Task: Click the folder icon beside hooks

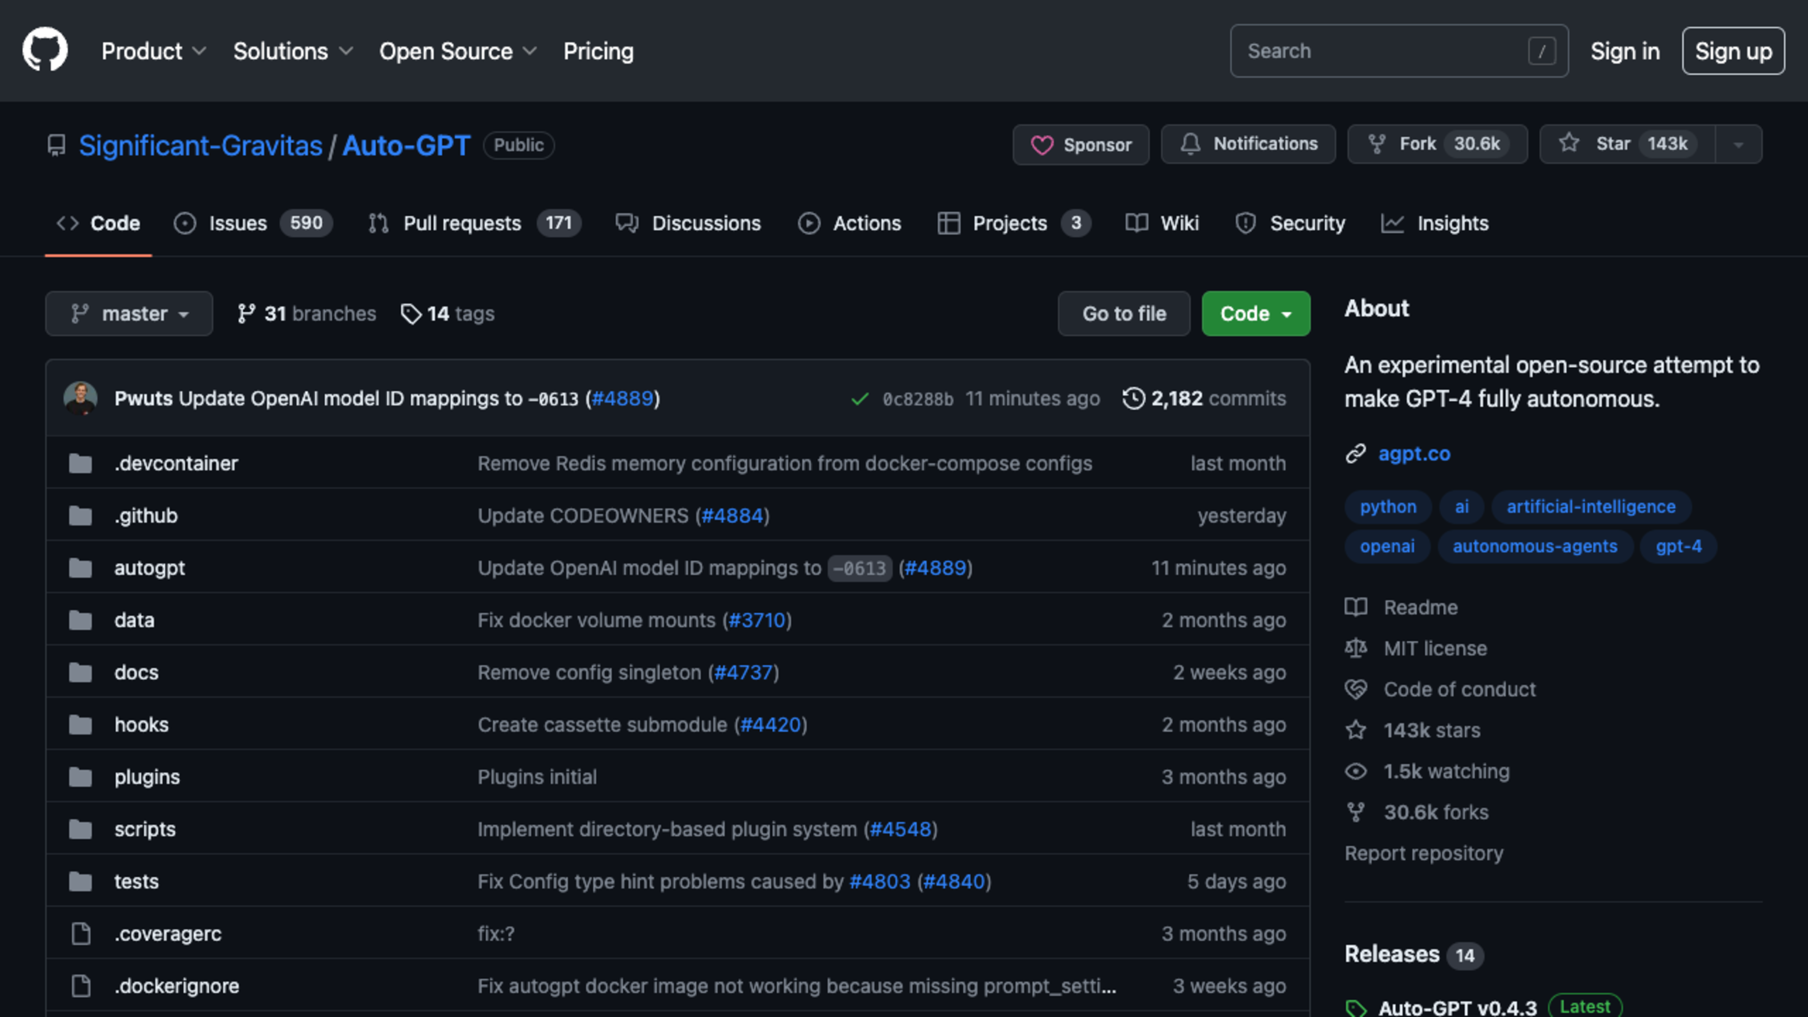Action: click(x=81, y=724)
